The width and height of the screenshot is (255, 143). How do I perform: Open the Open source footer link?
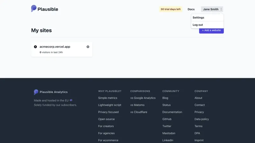(x=106, y=119)
